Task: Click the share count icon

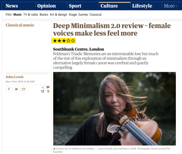Action: 43,87
